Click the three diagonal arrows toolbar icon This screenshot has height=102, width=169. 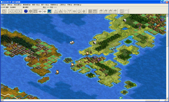pos(65,11)
